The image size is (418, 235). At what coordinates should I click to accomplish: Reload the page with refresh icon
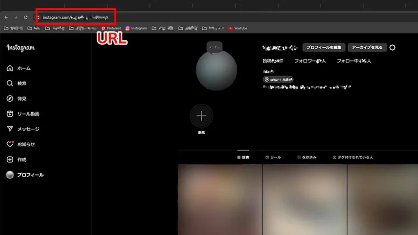coord(26,17)
